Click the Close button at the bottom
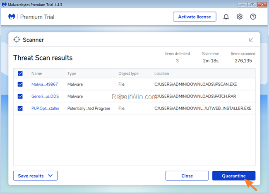Image resolution: width=269 pixels, height=194 pixels. pos(187,176)
